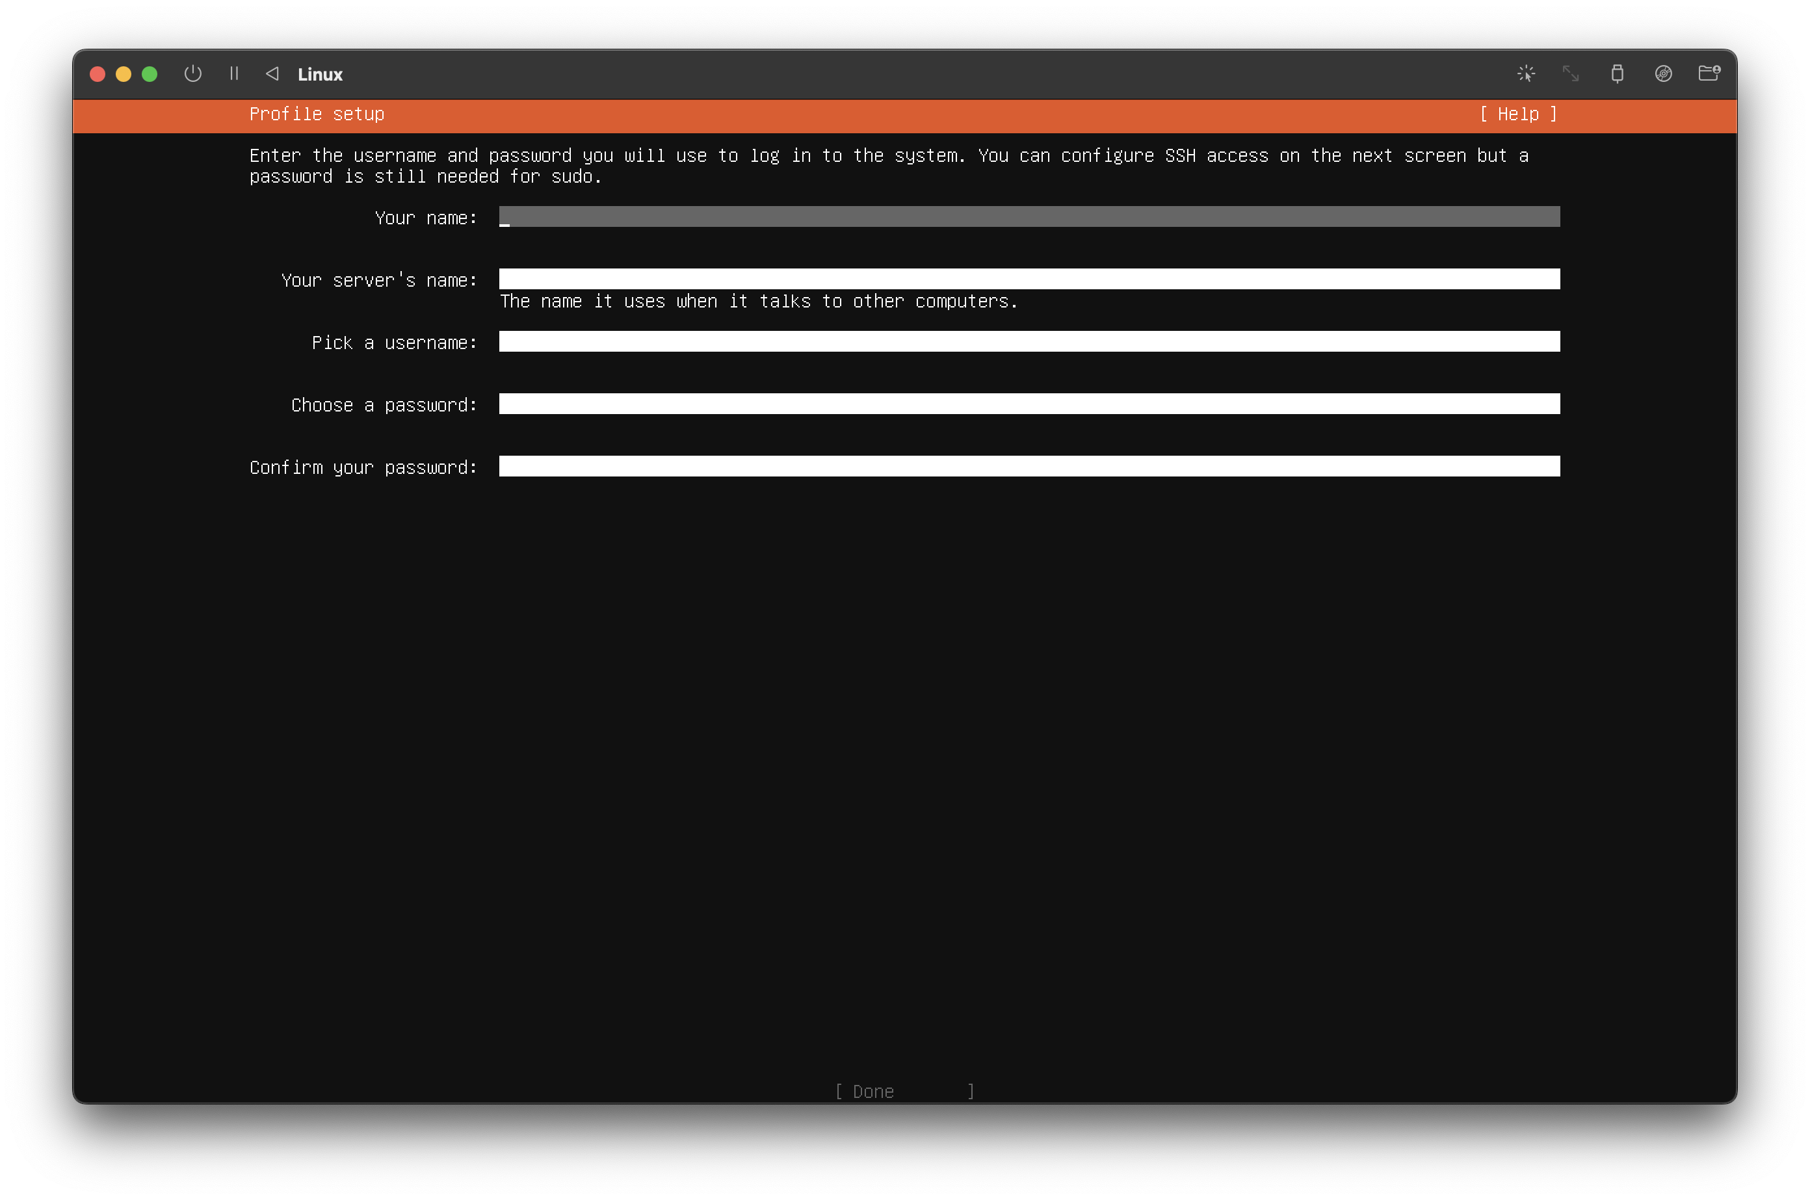Viewport: 1810px width, 1200px height.
Task: Shut down the VM with the power icon
Action: point(193,73)
